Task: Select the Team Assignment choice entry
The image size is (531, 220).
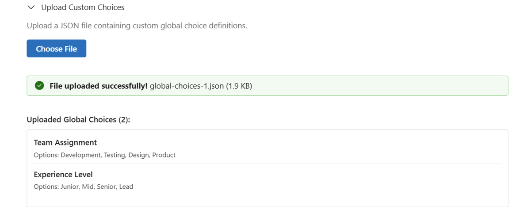Action: pos(65,142)
